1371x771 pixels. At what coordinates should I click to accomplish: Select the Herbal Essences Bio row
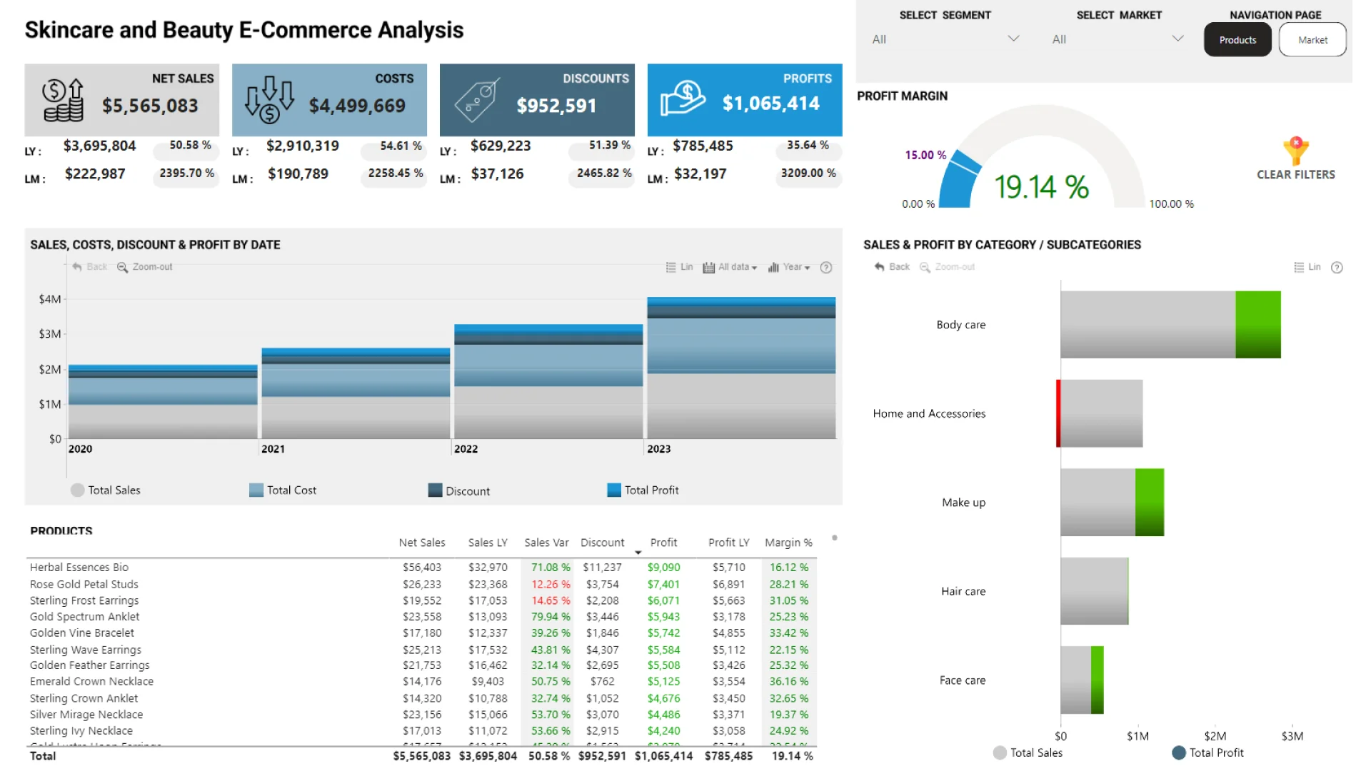point(421,568)
